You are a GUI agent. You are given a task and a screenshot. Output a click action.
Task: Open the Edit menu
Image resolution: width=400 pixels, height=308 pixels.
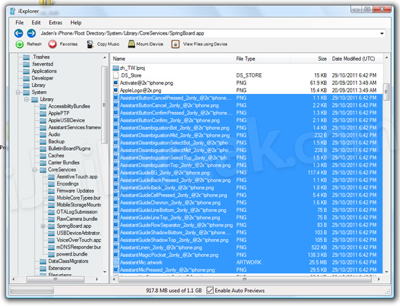coord(36,23)
